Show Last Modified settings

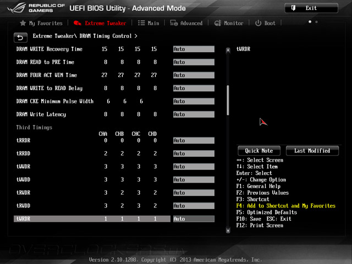(x=312, y=151)
